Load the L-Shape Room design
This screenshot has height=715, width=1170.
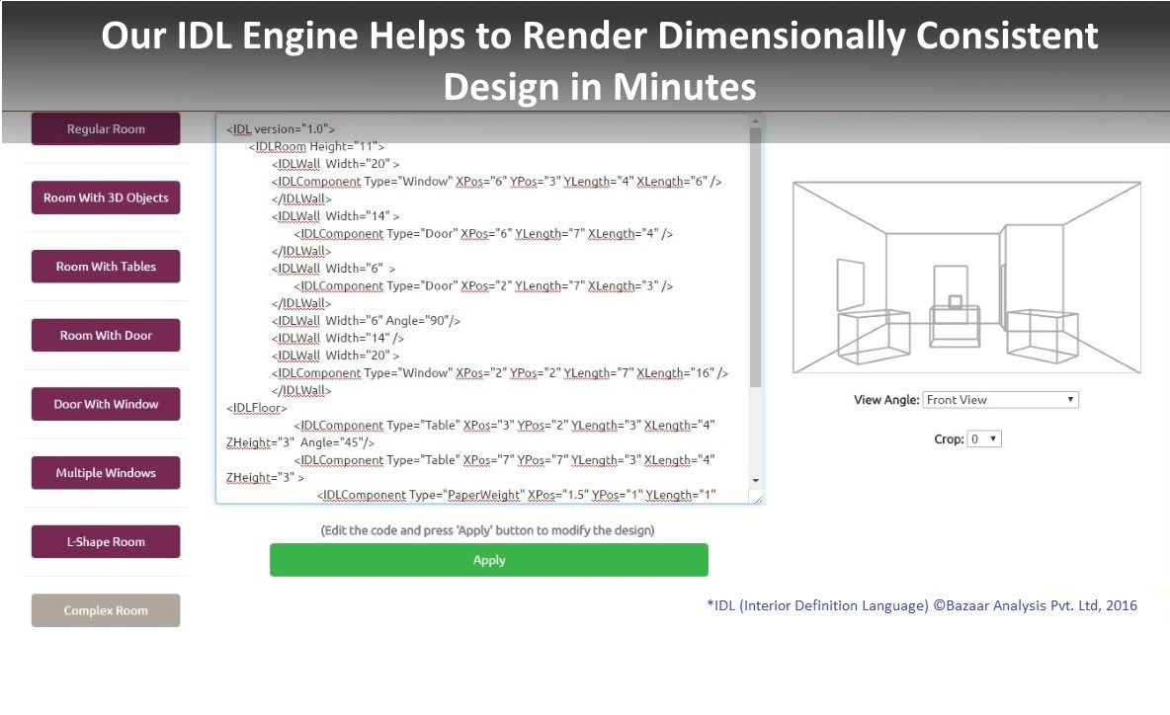click(106, 542)
